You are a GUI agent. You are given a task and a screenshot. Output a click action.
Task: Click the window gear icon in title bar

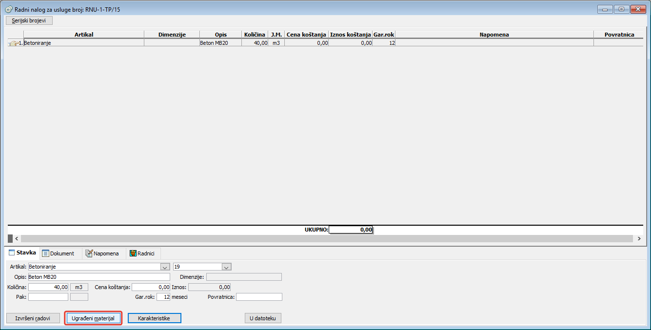[8, 9]
